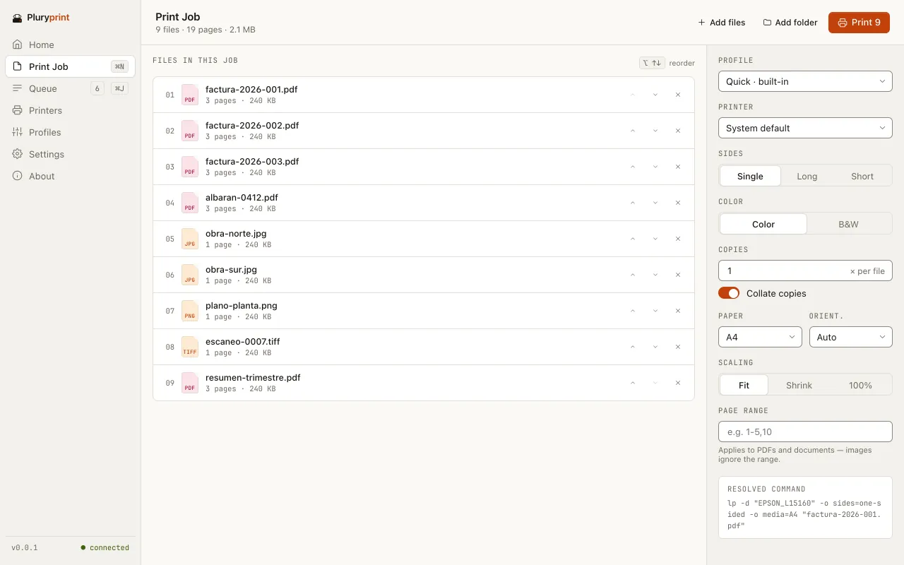This screenshot has height=565, width=904.
Task: Click the TIFF file icon for escaneo-0007.tiff
Action: (x=190, y=347)
